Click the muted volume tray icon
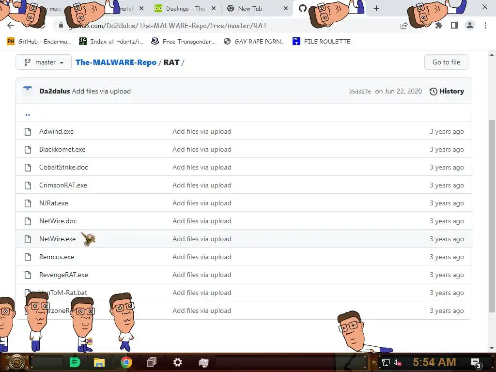Image resolution: width=496 pixels, height=372 pixels. (398, 362)
